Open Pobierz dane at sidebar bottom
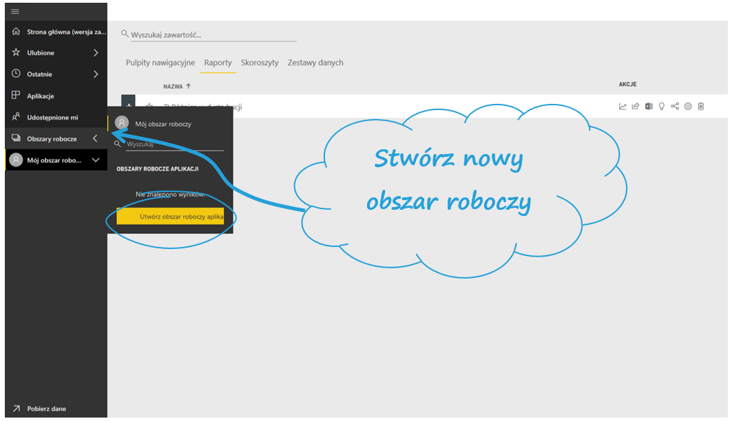Screen dimensions: 732x421 pyautogui.click(x=46, y=409)
